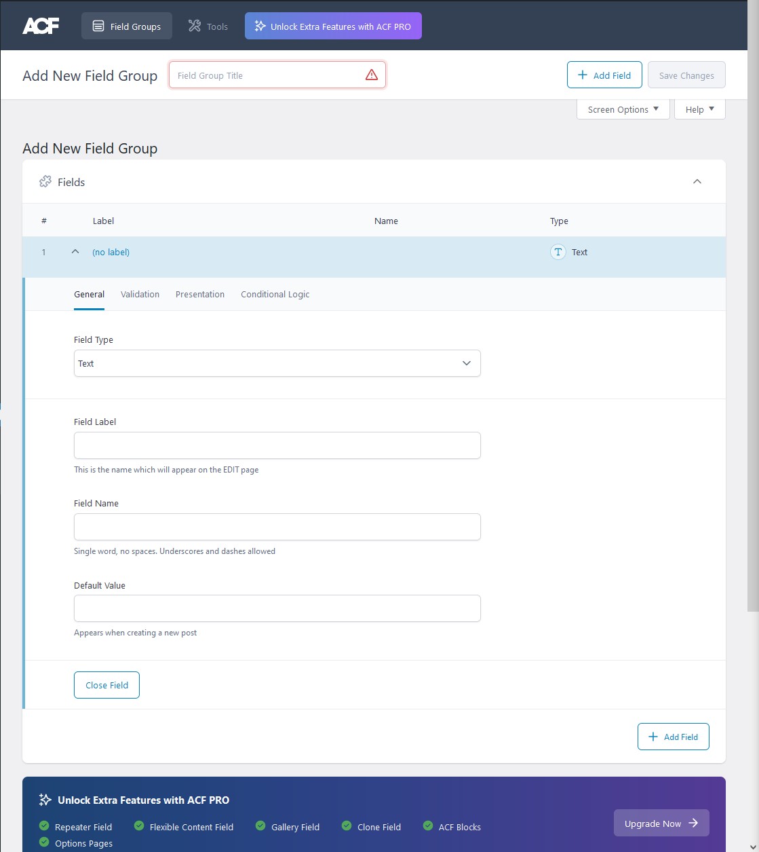759x852 pixels.
Task: Switch to the Validation tab
Action: (140, 294)
